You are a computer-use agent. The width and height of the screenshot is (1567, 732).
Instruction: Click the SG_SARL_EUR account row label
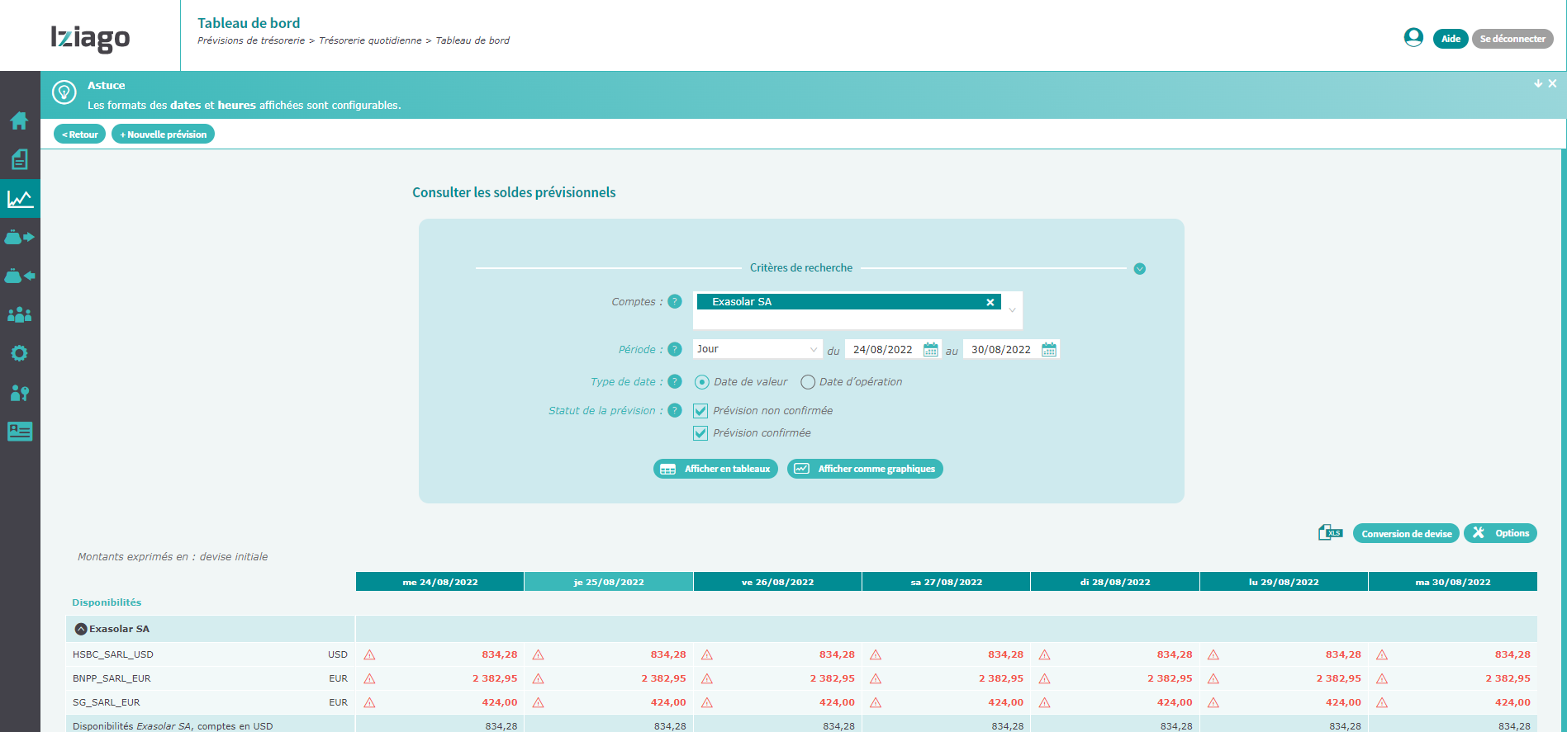[107, 702]
